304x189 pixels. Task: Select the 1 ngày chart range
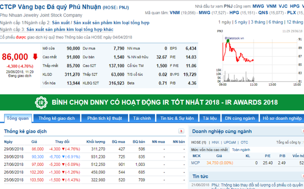[x=224, y=22]
